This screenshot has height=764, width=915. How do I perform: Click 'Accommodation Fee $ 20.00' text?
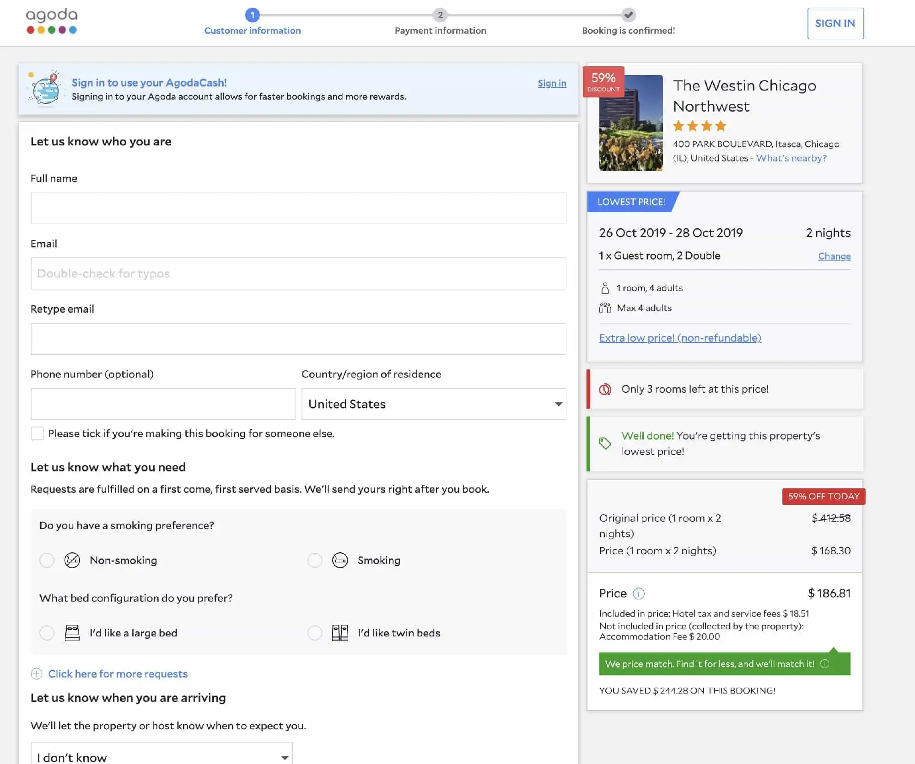click(x=659, y=636)
